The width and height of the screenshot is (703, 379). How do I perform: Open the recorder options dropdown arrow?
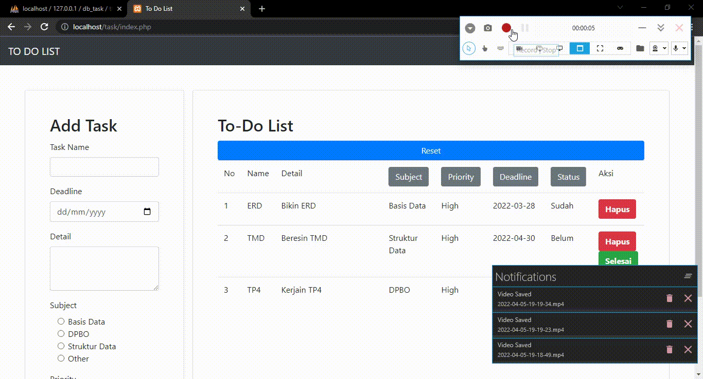[x=470, y=28]
